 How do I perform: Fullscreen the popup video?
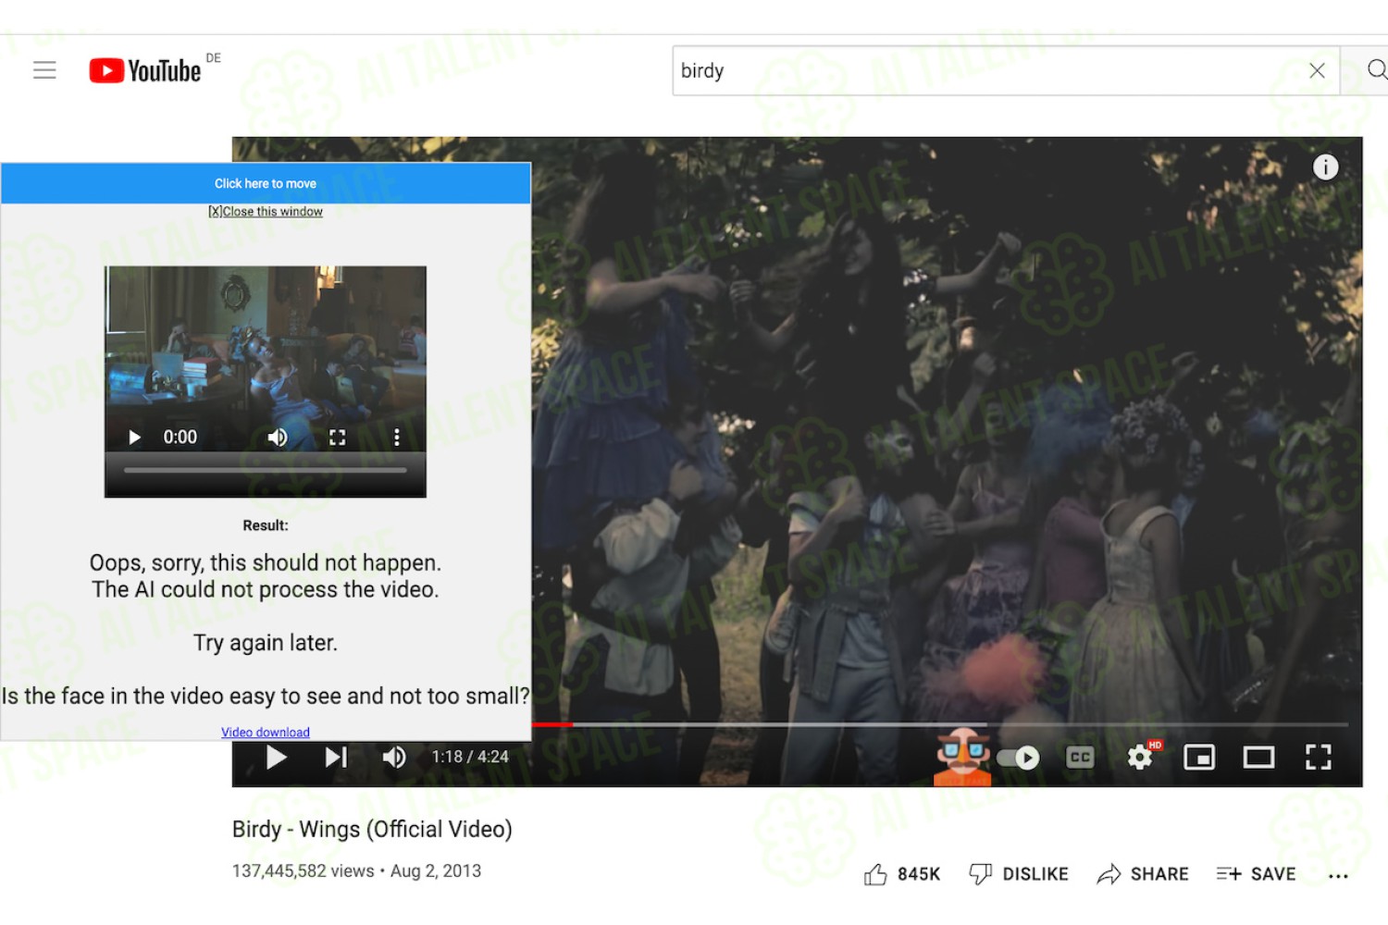[x=338, y=438]
